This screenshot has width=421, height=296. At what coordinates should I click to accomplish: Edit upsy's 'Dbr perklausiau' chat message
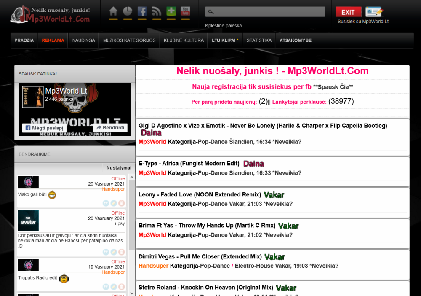tap(114, 252)
